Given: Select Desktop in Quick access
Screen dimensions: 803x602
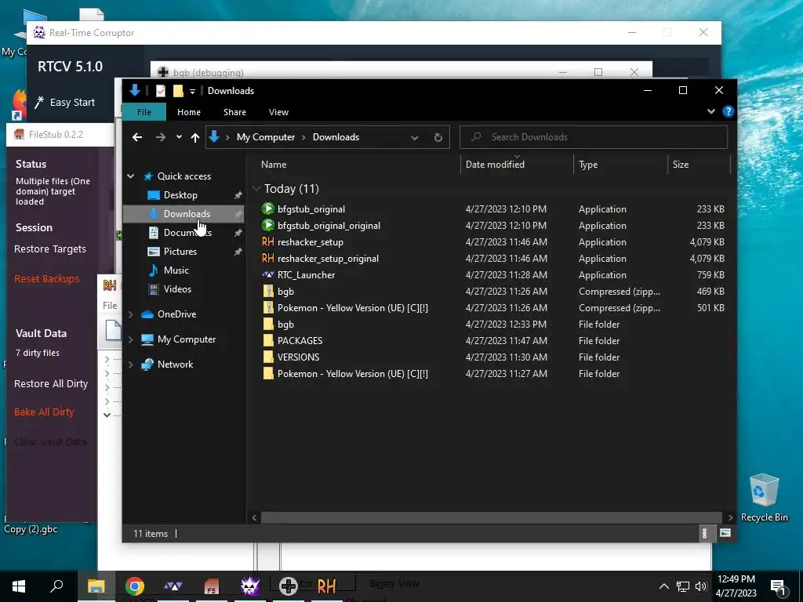Looking at the screenshot, I should coord(180,195).
